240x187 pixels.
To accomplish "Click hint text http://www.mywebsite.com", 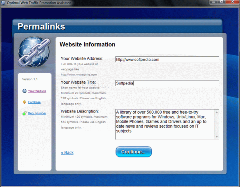I will [79, 74].
